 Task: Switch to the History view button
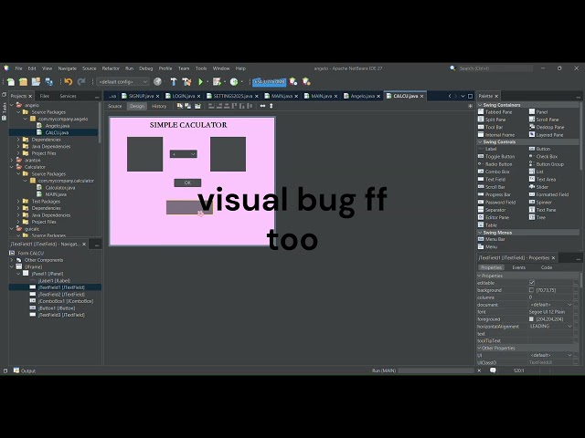point(159,106)
